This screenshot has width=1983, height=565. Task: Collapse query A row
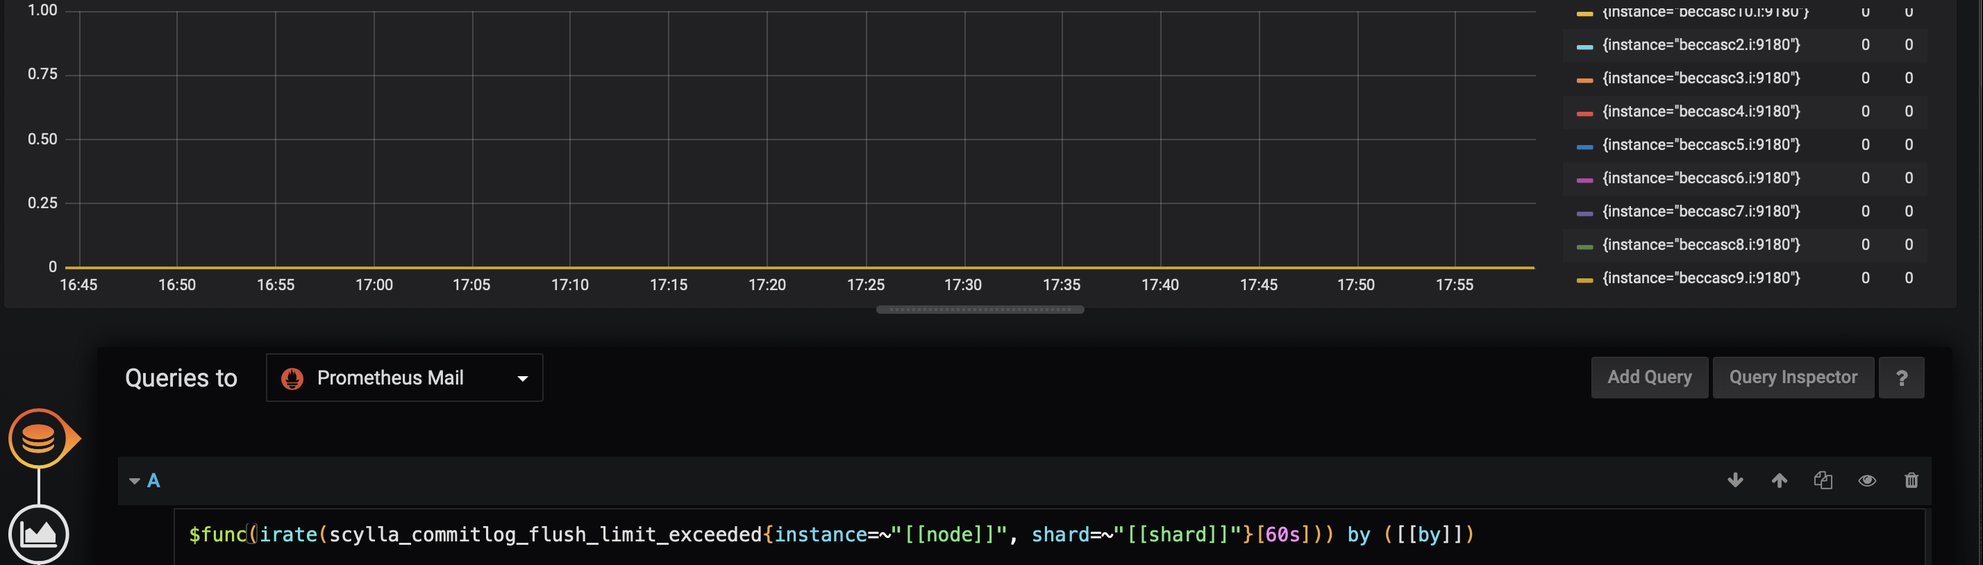coord(134,481)
